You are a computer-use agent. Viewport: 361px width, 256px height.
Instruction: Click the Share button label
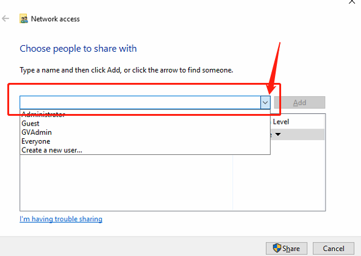click(x=291, y=249)
